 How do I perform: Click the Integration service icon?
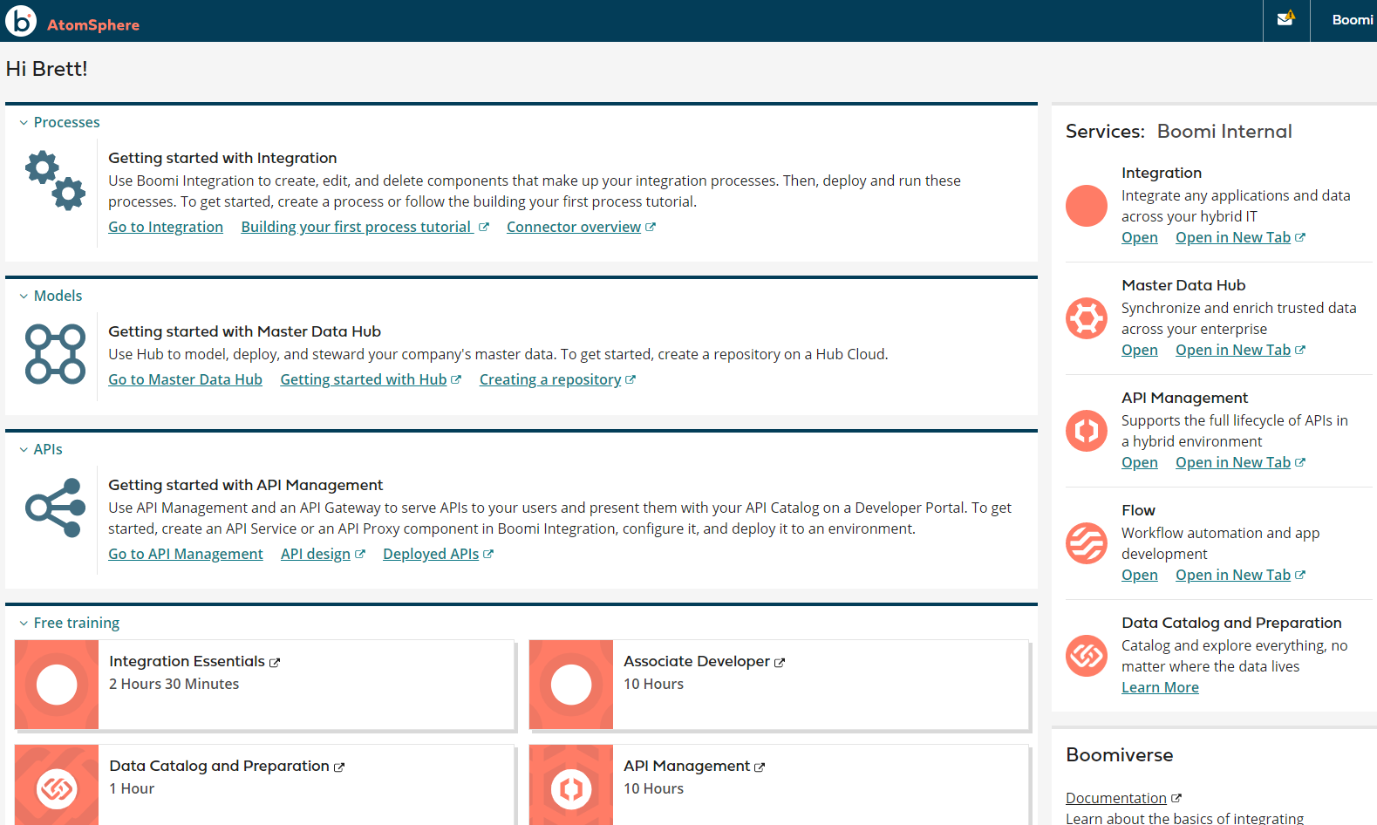tap(1087, 206)
